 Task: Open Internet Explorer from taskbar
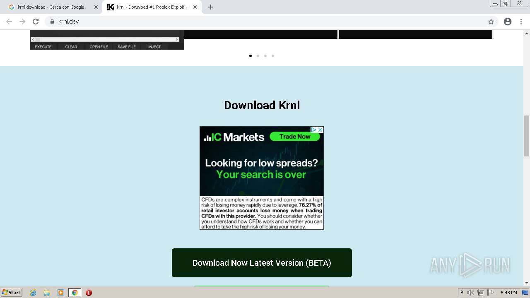pos(33,293)
